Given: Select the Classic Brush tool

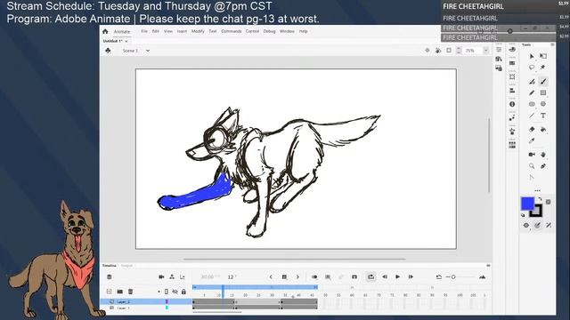Looking at the screenshot, I should click(x=543, y=81).
